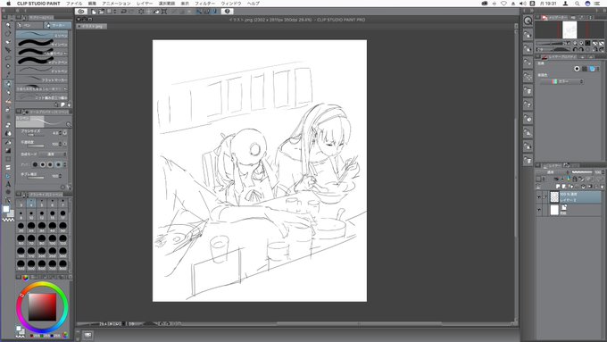Open the フィルター menu

(204, 4)
